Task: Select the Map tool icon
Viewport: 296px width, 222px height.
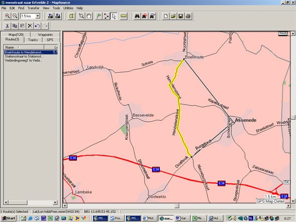Action: [72, 16]
